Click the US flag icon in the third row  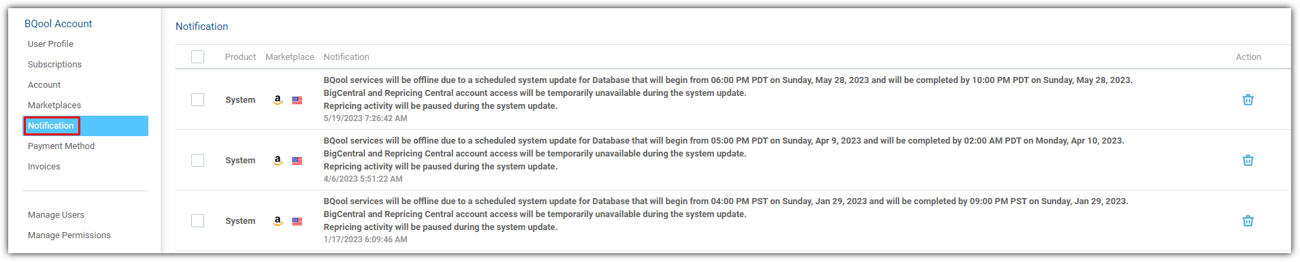click(297, 221)
